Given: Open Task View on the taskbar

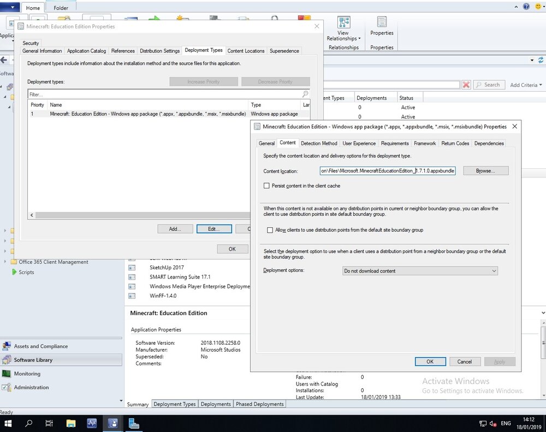Looking at the screenshot, I should click(49, 423).
